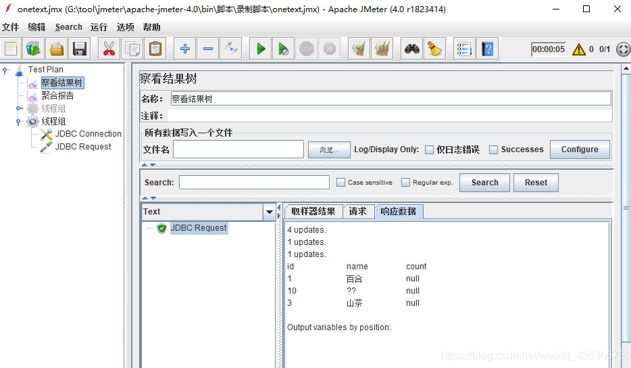Click the Stop sign icon
The height and width of the screenshot is (368, 631).
(307, 49)
